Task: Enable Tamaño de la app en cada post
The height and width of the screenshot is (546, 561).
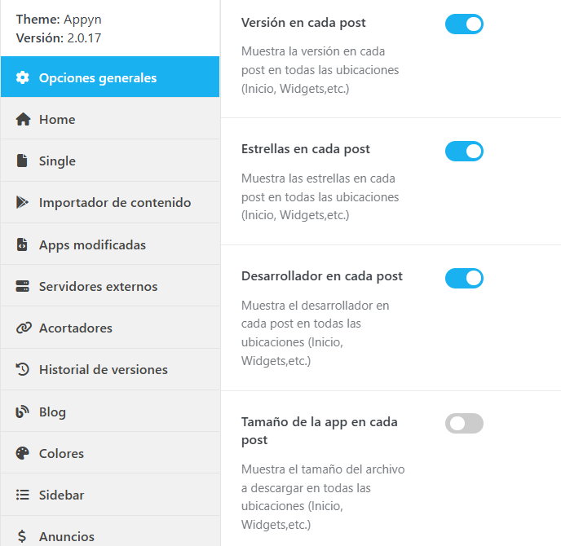Action: 464,423
